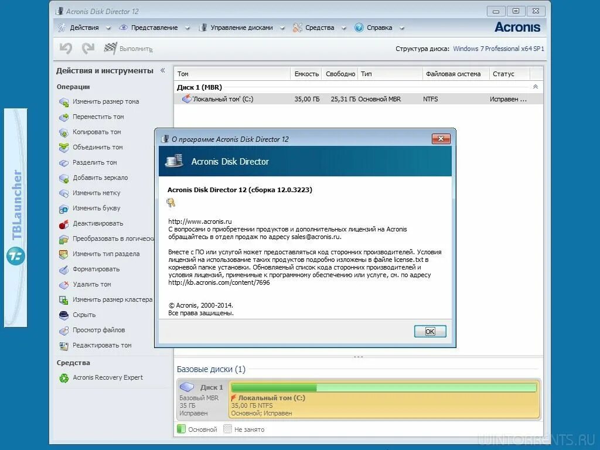The height and width of the screenshot is (450, 600).
Task: Click the Undo arrow in toolbar
Action: point(66,49)
